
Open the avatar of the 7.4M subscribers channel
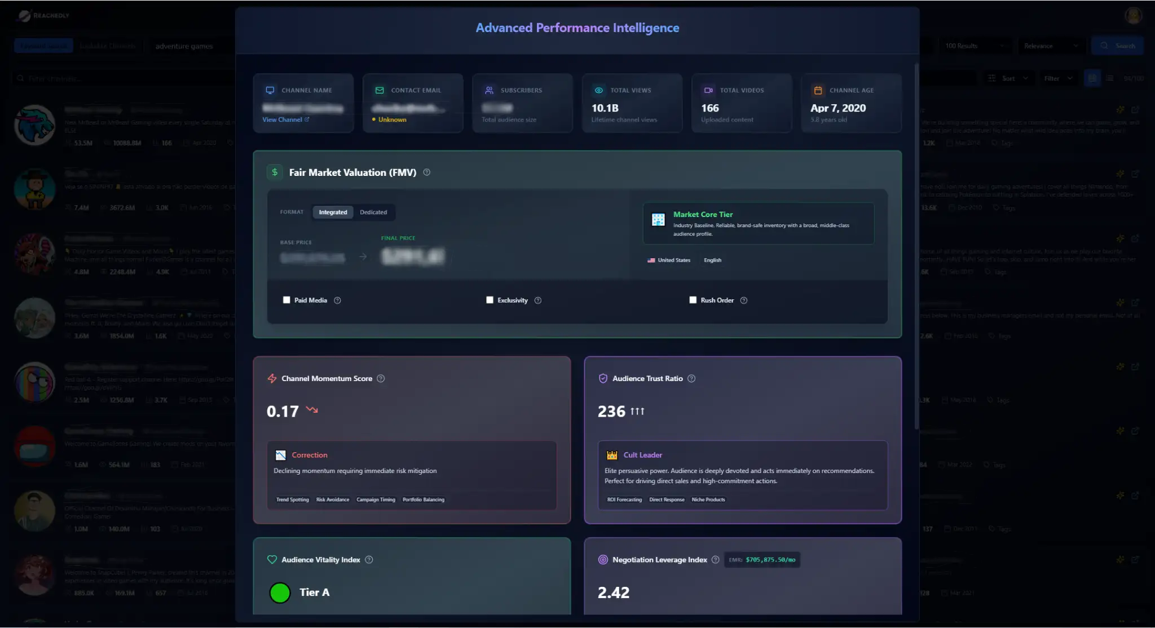34,189
